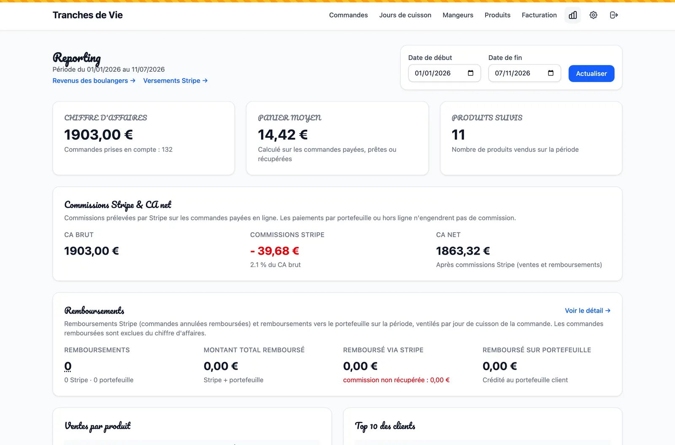This screenshot has height=445, width=675.
Task: Open the Produits section
Action: point(497,15)
